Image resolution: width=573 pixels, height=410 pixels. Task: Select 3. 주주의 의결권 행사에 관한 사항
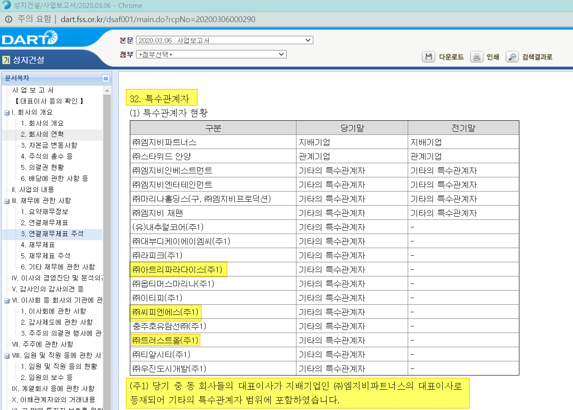(x=61, y=333)
